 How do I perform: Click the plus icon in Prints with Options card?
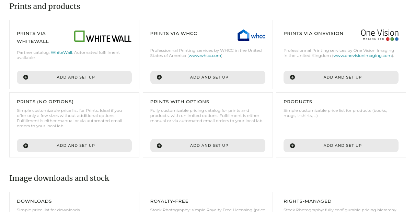pos(159,145)
